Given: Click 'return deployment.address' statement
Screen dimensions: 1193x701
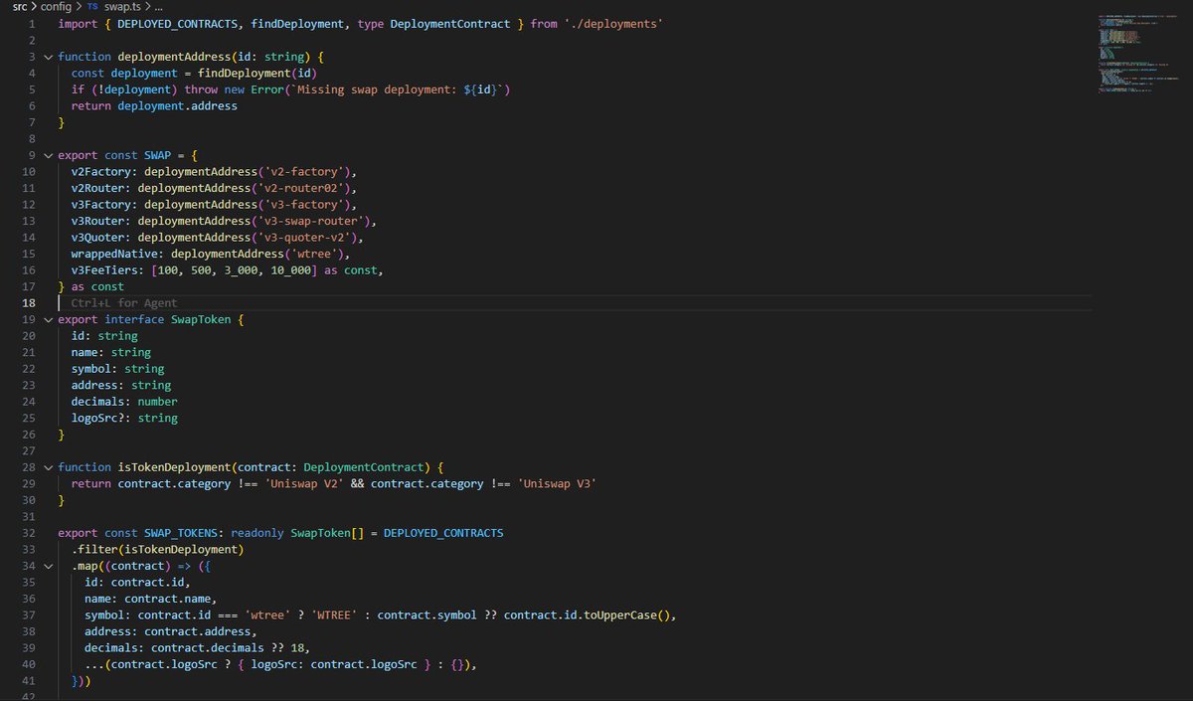Looking at the screenshot, I should 154,105.
